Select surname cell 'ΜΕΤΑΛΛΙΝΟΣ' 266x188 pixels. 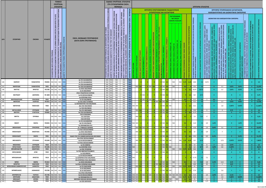click(16, 110)
